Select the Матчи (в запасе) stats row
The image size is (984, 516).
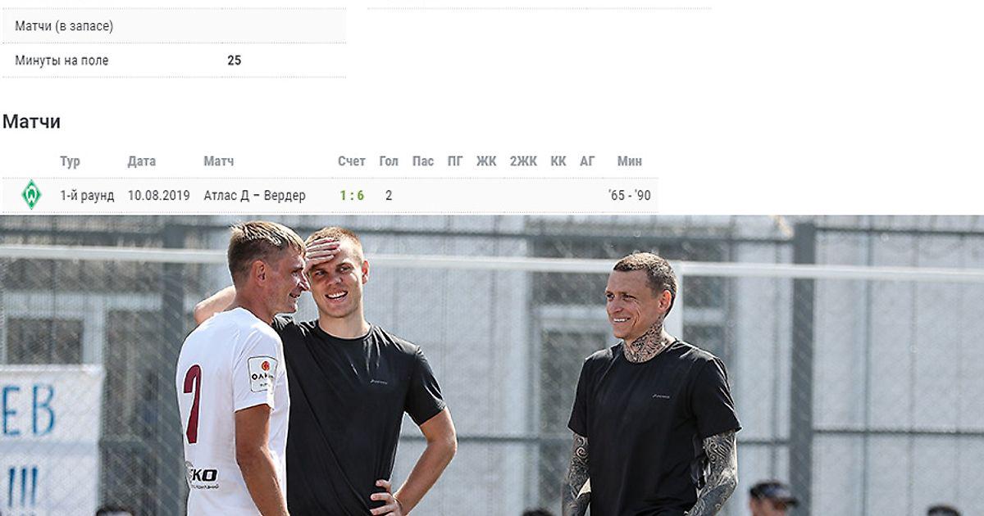point(174,26)
